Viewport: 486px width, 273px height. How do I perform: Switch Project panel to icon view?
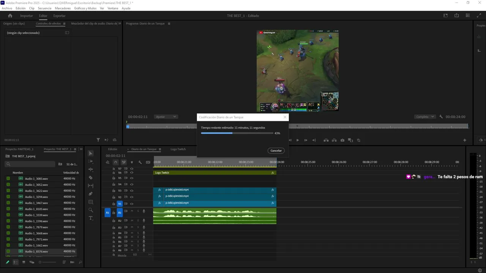(24, 262)
